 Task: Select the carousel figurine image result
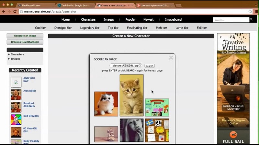point(106,134)
